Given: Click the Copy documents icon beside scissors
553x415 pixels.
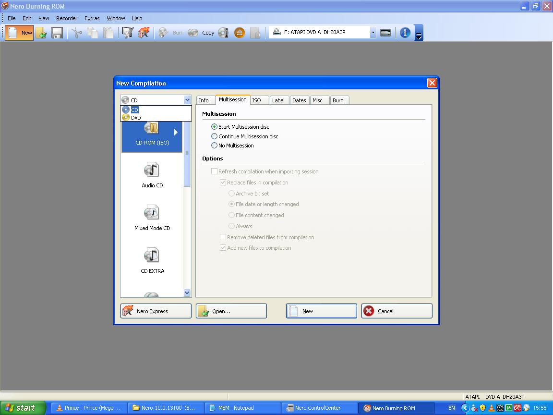Looking at the screenshot, I should click(x=92, y=33).
